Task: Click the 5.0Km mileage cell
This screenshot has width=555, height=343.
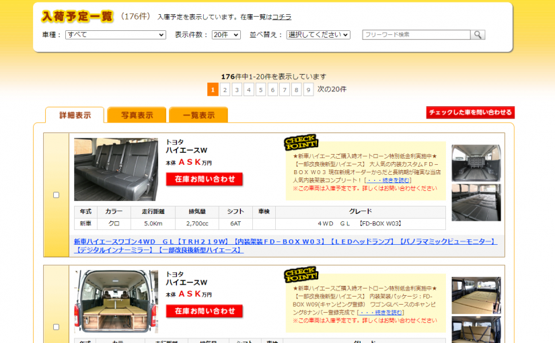Action: (153, 224)
